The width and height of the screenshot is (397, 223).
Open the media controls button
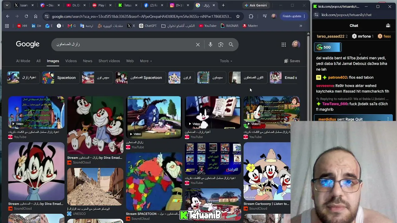265,16
